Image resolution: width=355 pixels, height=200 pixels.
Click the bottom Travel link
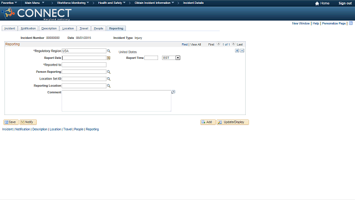coord(68,129)
